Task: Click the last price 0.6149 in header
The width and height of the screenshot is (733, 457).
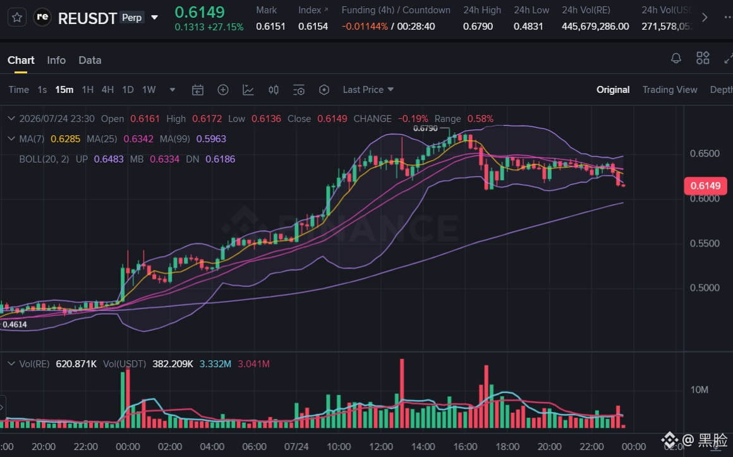Action: click(x=200, y=12)
